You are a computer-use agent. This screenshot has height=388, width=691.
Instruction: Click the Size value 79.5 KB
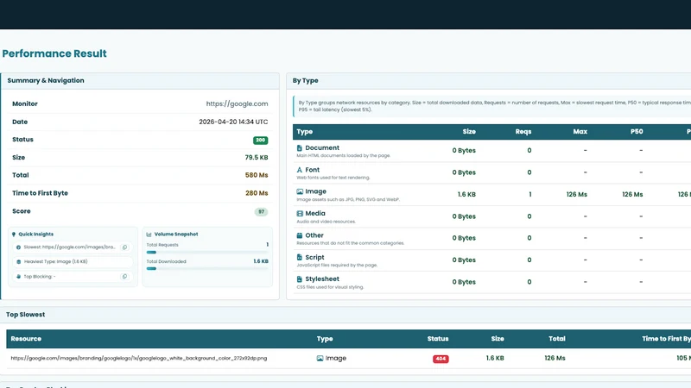click(257, 158)
